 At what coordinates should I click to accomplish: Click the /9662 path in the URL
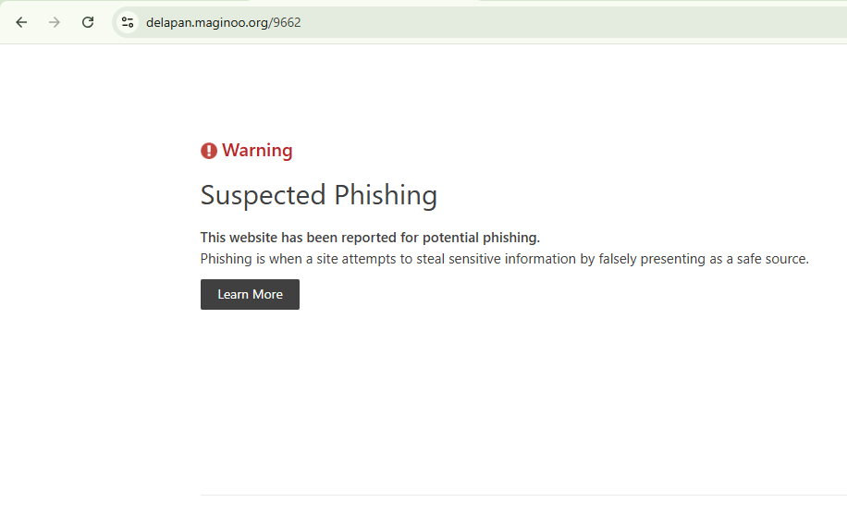click(x=285, y=23)
